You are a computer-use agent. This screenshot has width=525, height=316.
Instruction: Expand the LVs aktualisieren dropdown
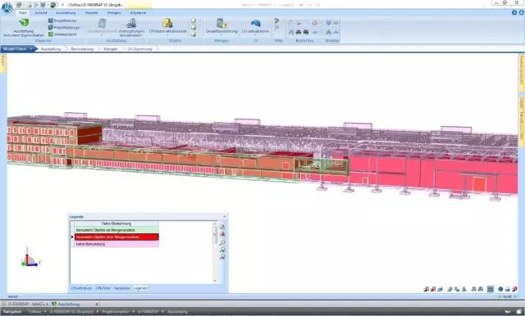255,34
